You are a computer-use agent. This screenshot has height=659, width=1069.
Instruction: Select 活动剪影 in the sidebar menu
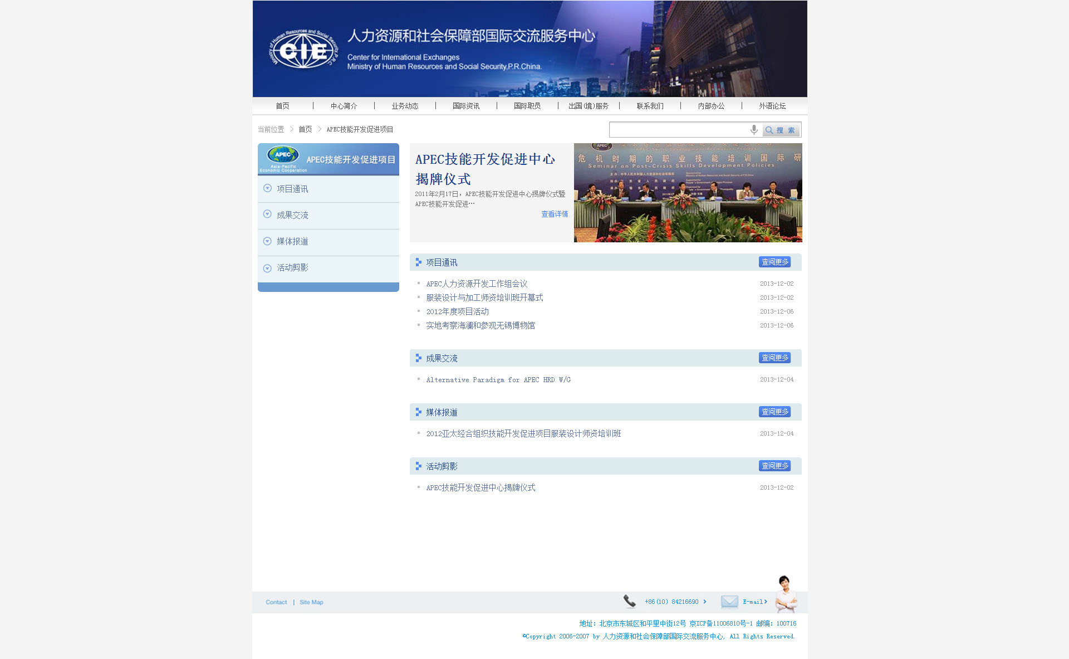tap(292, 267)
